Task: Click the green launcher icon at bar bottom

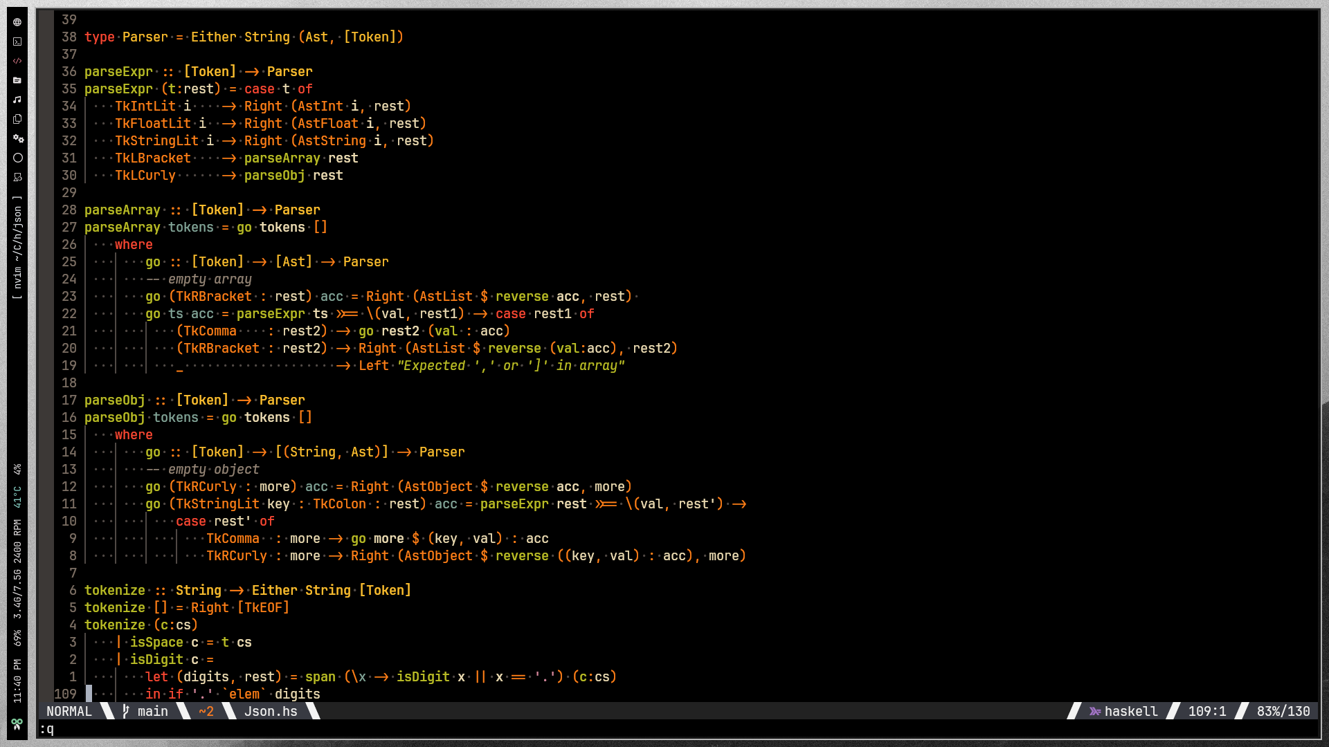Action: point(17,723)
